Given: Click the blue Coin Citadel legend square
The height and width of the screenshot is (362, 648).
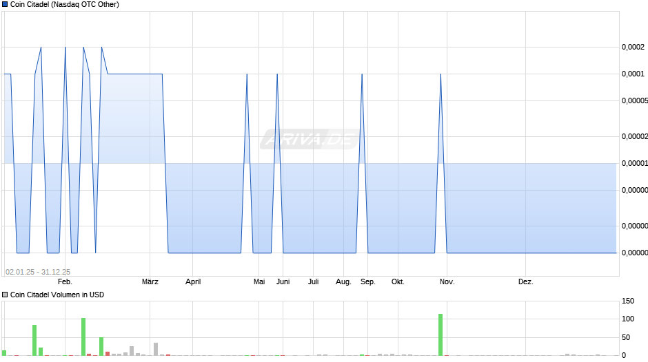Looking at the screenshot, I should 5,5.
